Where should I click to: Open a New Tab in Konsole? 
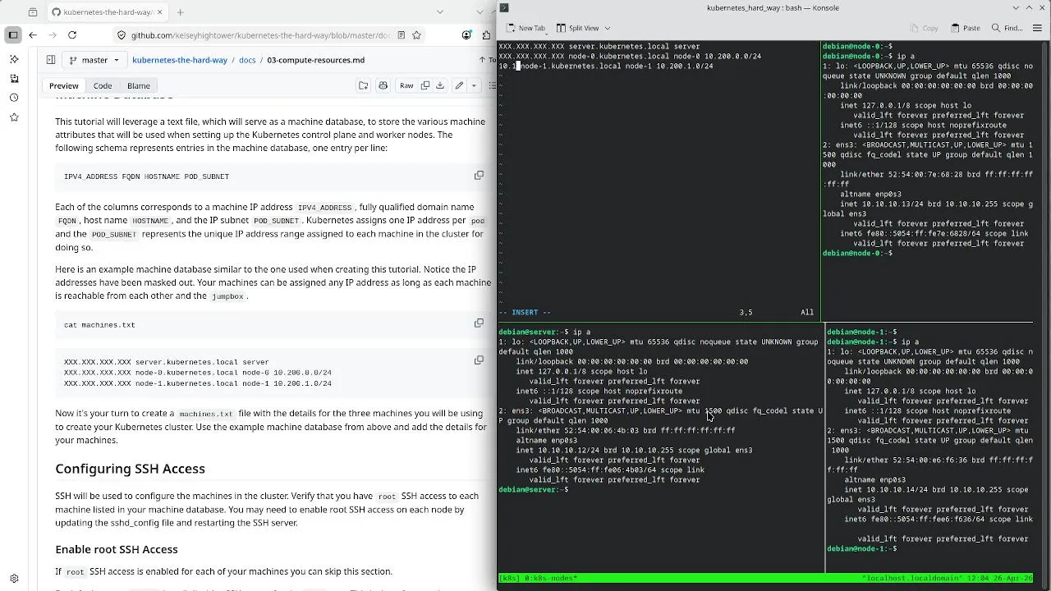[525, 28]
